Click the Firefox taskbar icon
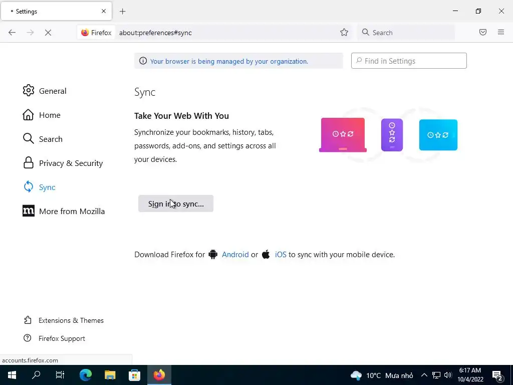Viewport: 513px width, 385px height. [x=159, y=375]
